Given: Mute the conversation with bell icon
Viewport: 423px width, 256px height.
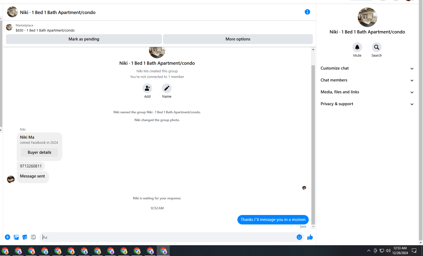Looking at the screenshot, I should 357,47.
